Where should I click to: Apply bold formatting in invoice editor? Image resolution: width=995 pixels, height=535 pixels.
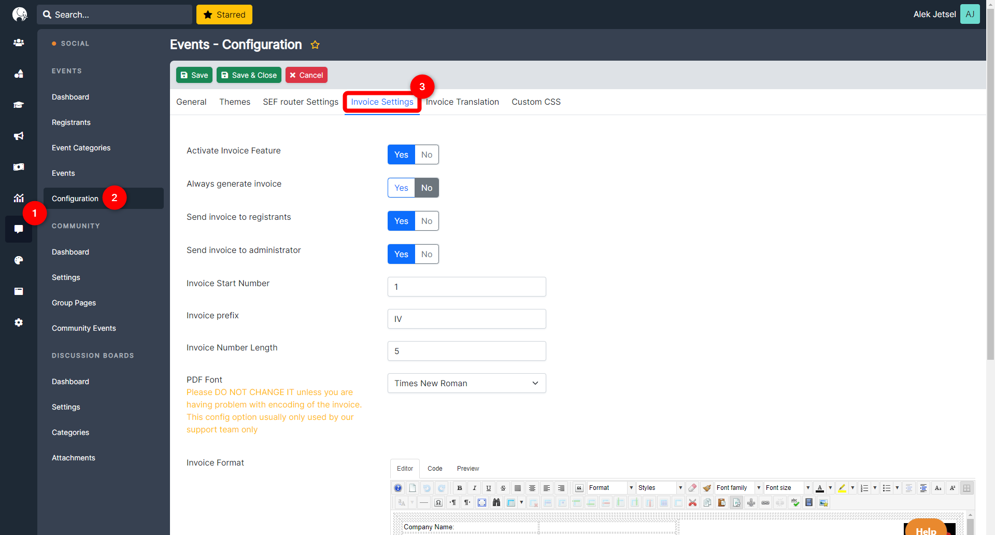pyautogui.click(x=460, y=488)
